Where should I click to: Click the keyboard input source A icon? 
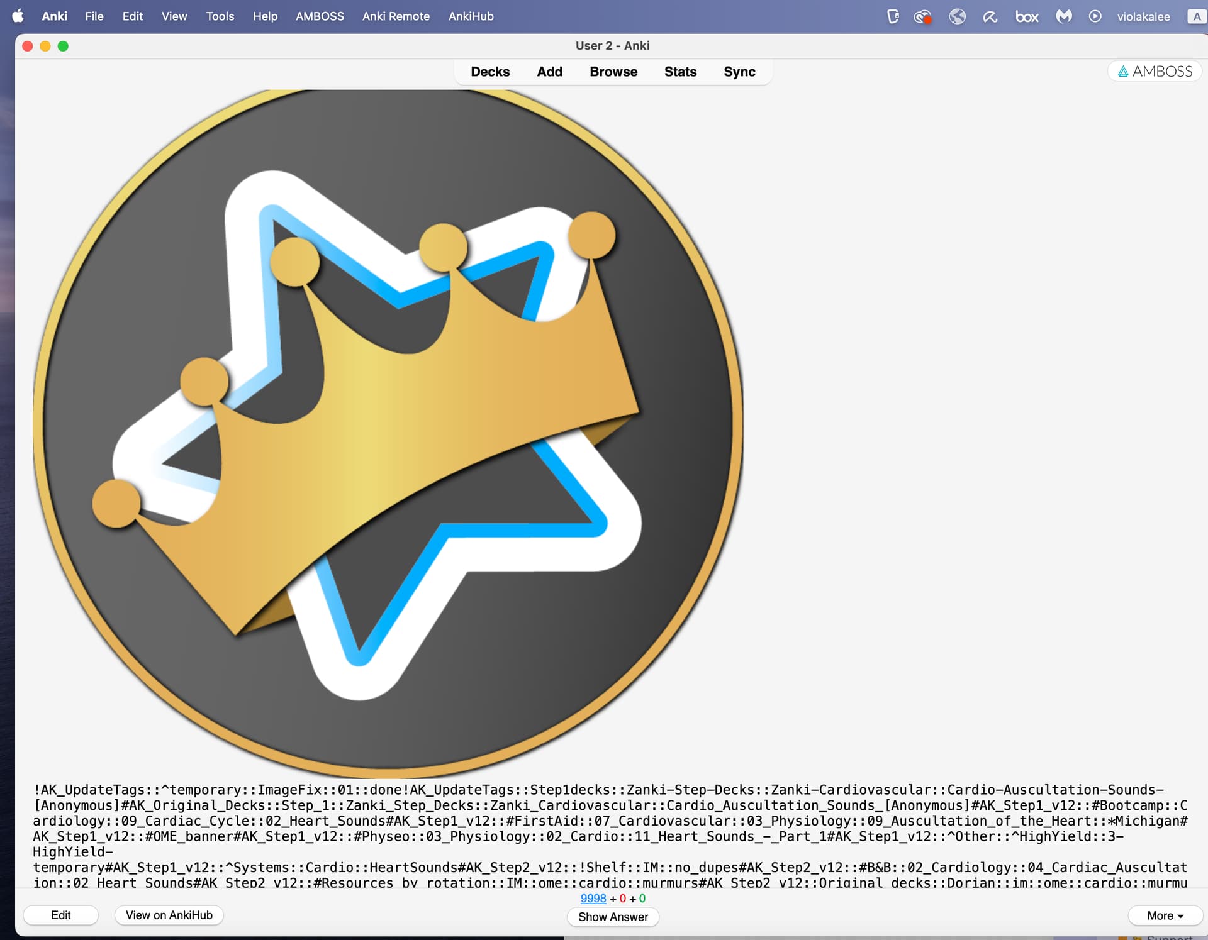[x=1196, y=16]
